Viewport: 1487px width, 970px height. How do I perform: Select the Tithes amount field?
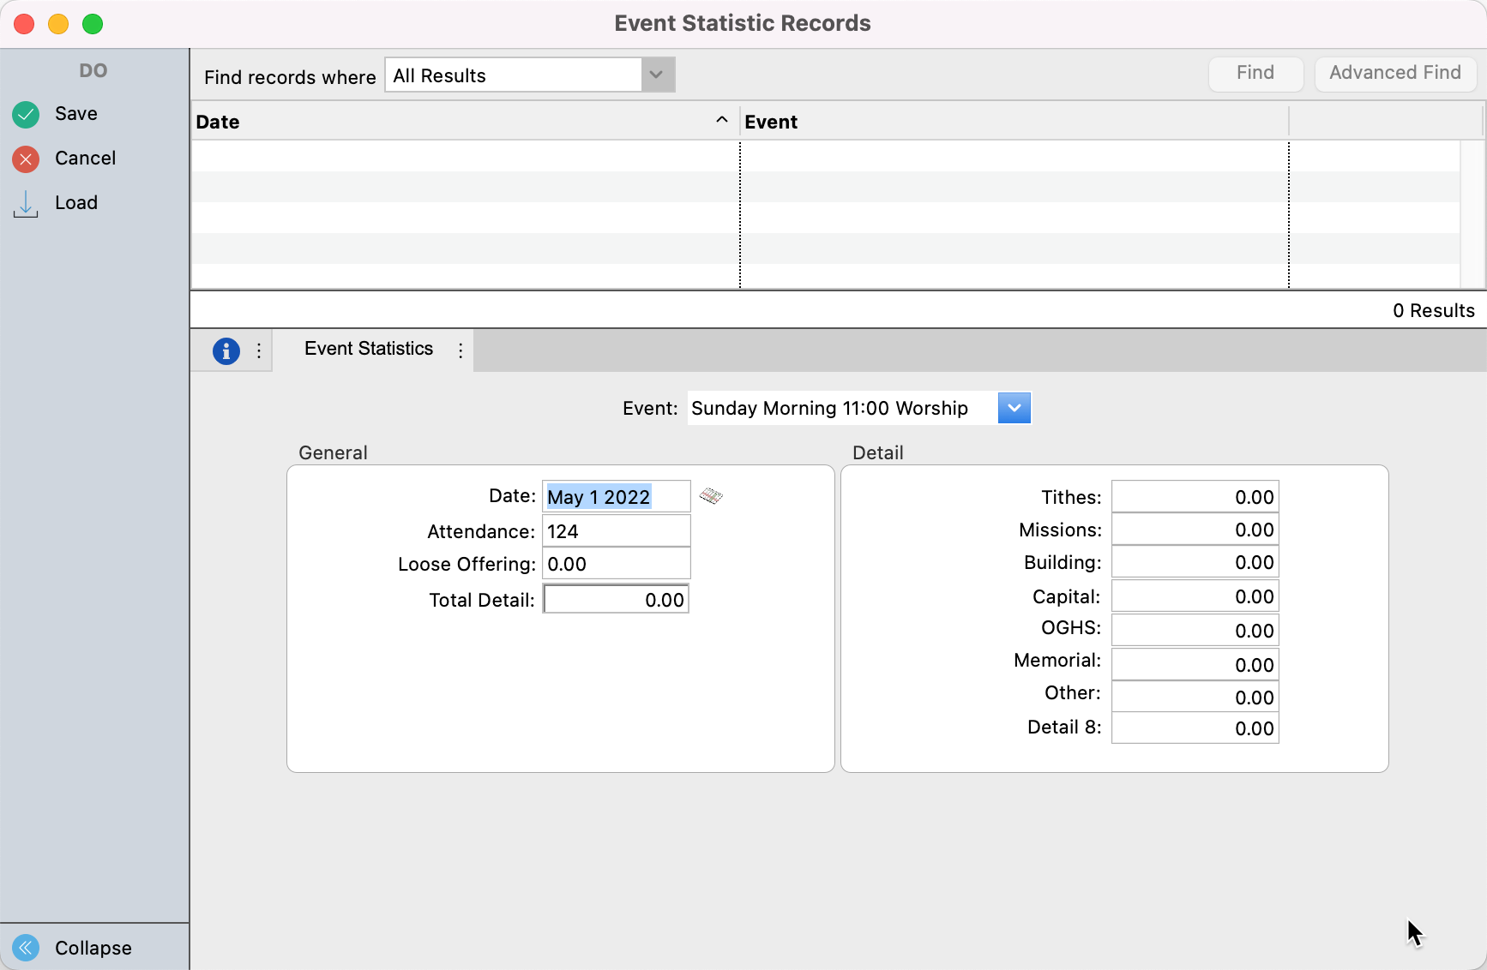tap(1195, 497)
